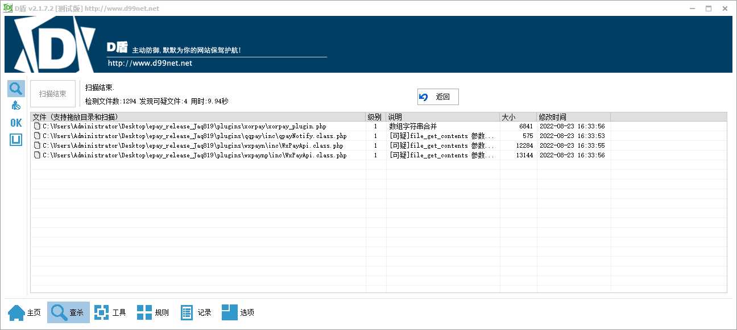Click size value 575
The height and width of the screenshot is (330, 737).
[528, 136]
